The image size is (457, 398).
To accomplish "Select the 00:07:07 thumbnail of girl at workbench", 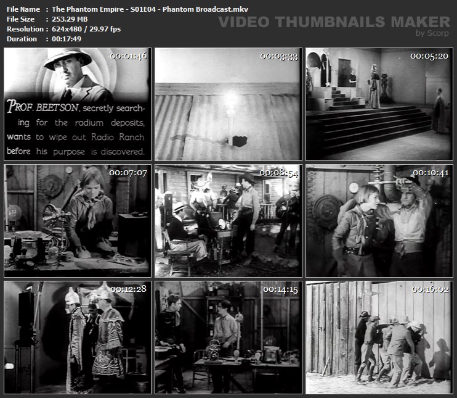I will 78,221.
